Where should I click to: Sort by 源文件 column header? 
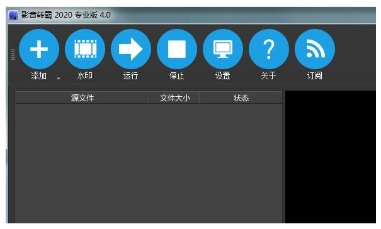[x=82, y=98]
